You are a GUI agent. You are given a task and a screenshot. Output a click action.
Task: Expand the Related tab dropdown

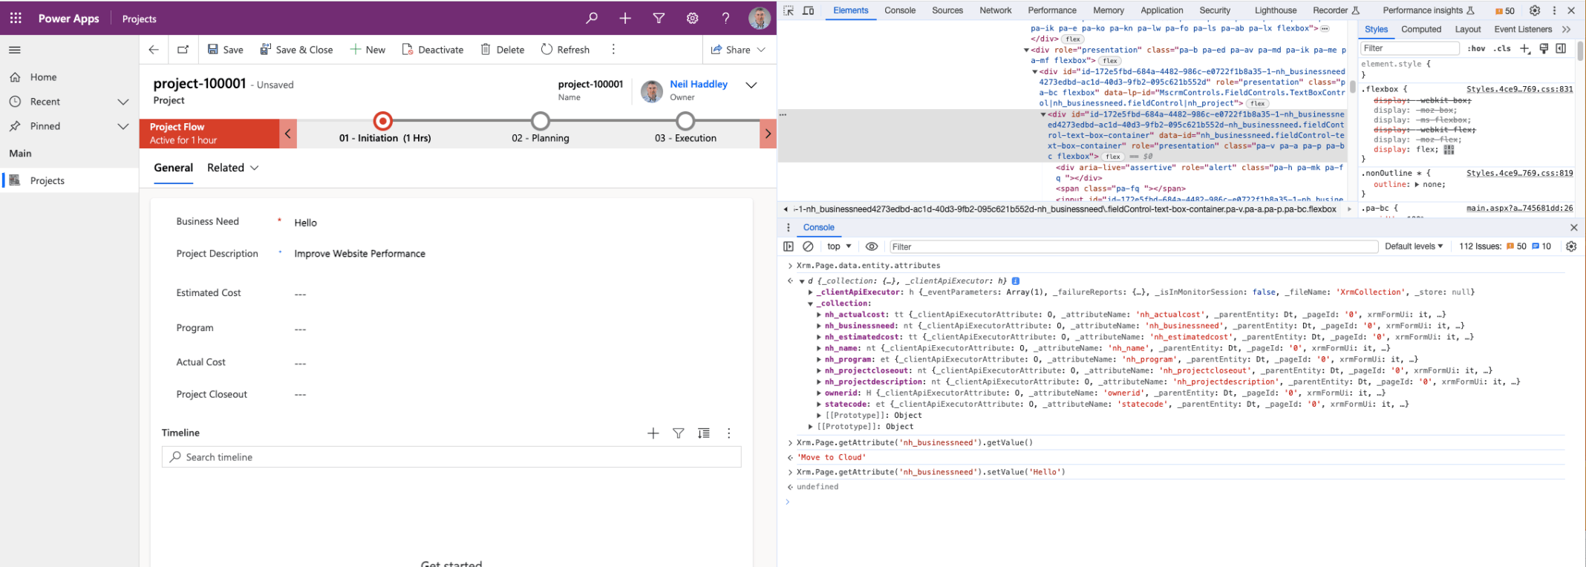click(x=232, y=168)
